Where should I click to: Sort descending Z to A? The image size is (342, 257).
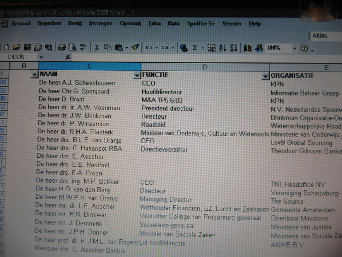tap(234, 48)
